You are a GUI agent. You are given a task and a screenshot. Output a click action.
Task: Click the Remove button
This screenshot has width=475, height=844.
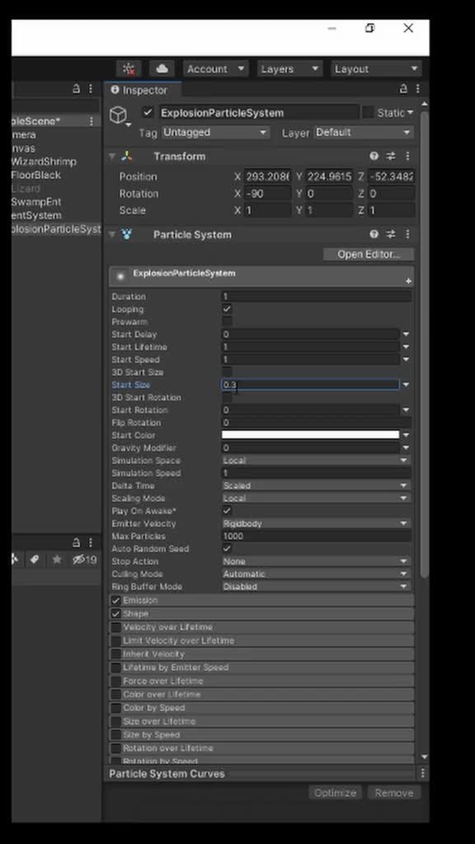pos(393,793)
